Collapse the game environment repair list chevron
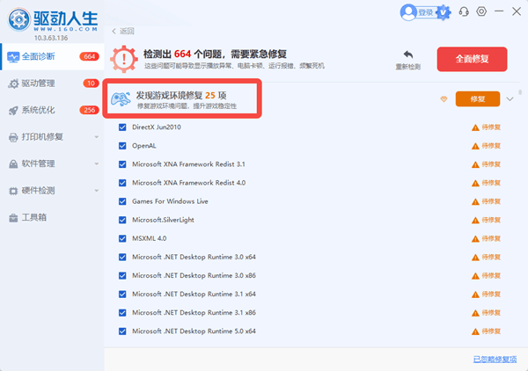Image resolution: width=528 pixels, height=371 pixels. [510, 98]
